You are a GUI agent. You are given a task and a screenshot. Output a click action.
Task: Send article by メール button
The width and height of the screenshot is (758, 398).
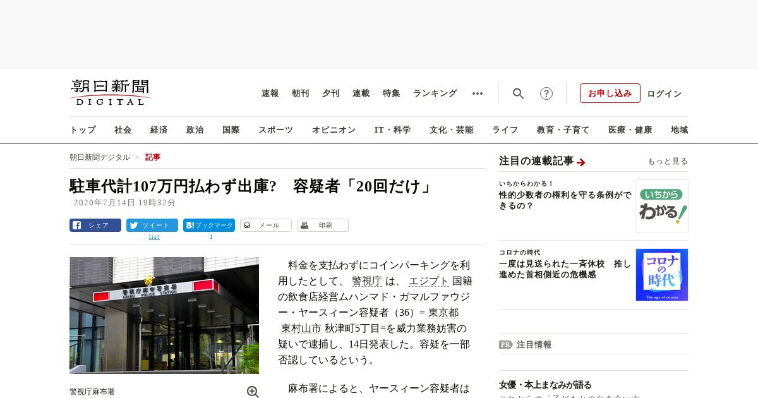266,225
